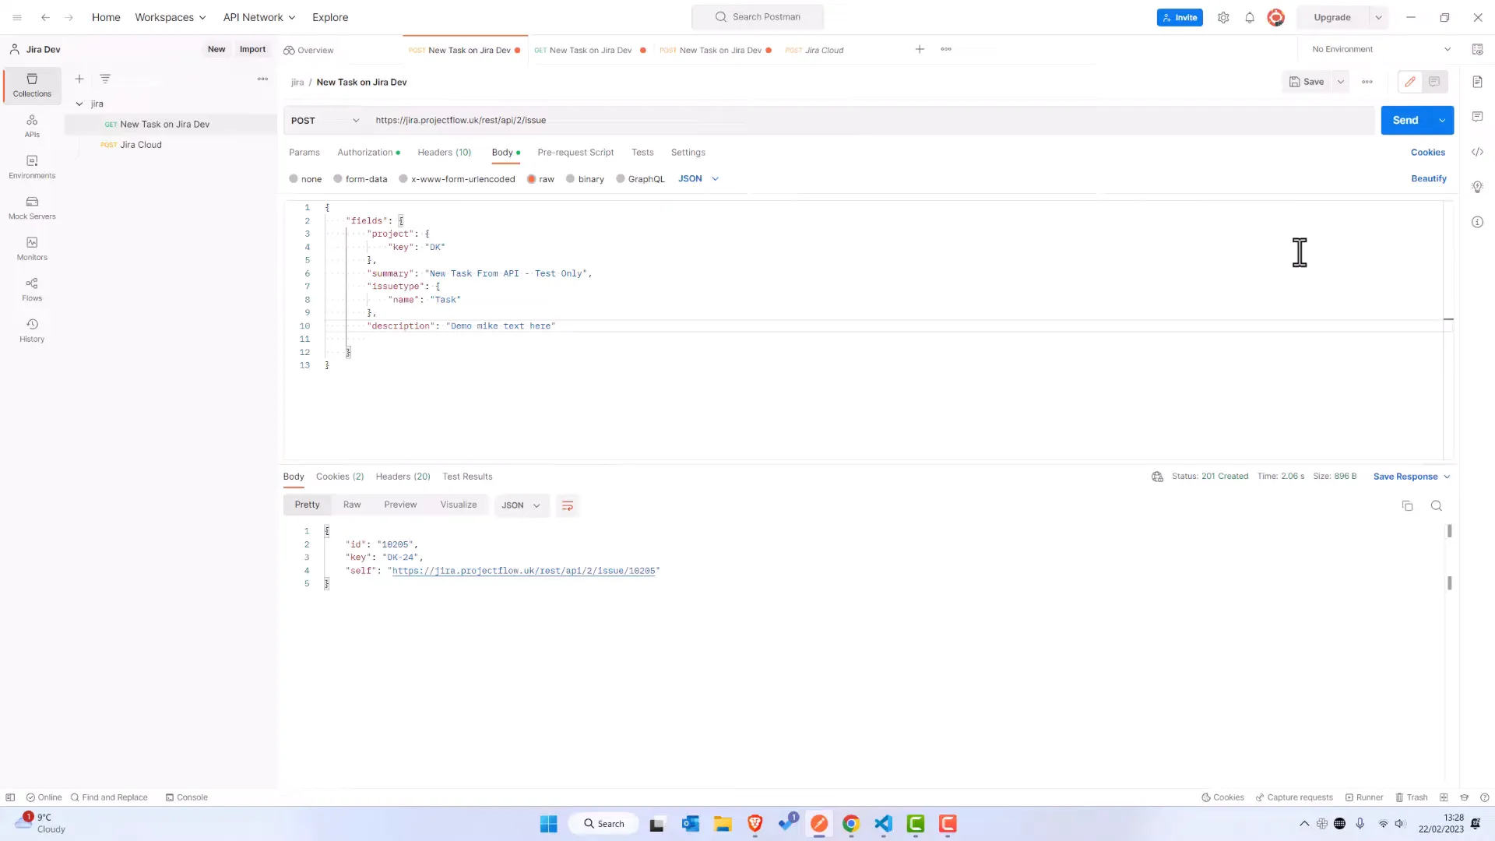Open the No Environment selector
Screen dimensions: 1495x841
coord(1381,49)
